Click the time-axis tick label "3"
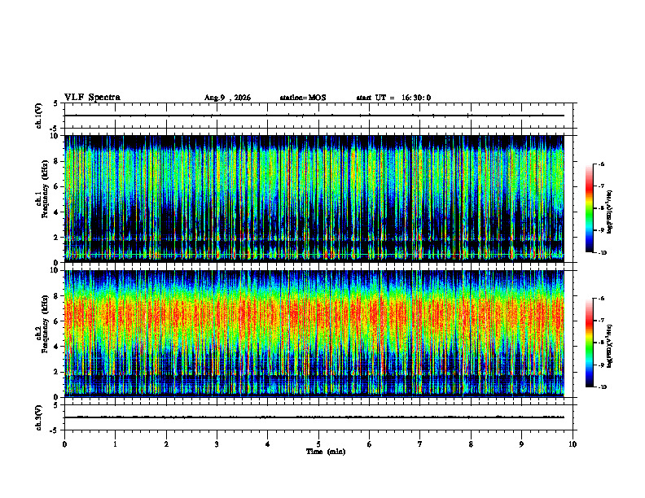This screenshot has height=498, width=645. [x=217, y=444]
